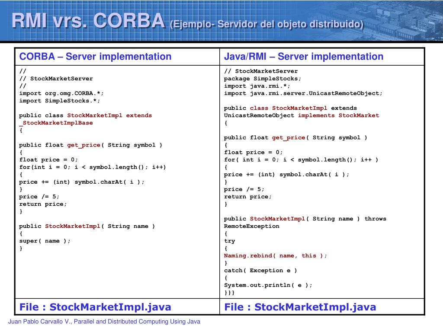Click the 'Naming.rebind( name, this );' statement
443x332 pixels.
pos(276,255)
